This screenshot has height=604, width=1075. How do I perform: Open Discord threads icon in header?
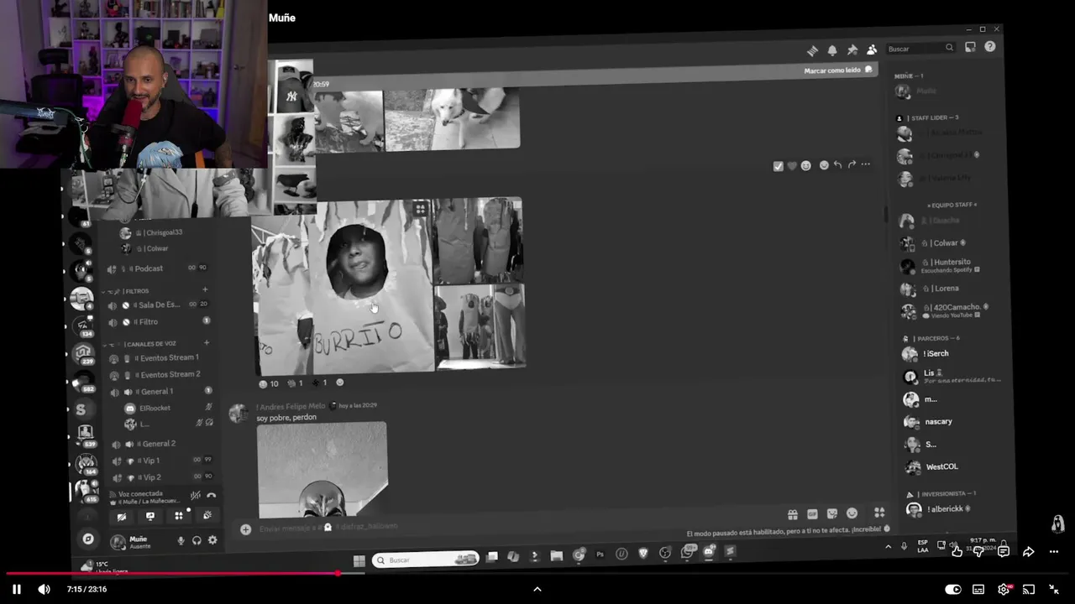(x=812, y=50)
